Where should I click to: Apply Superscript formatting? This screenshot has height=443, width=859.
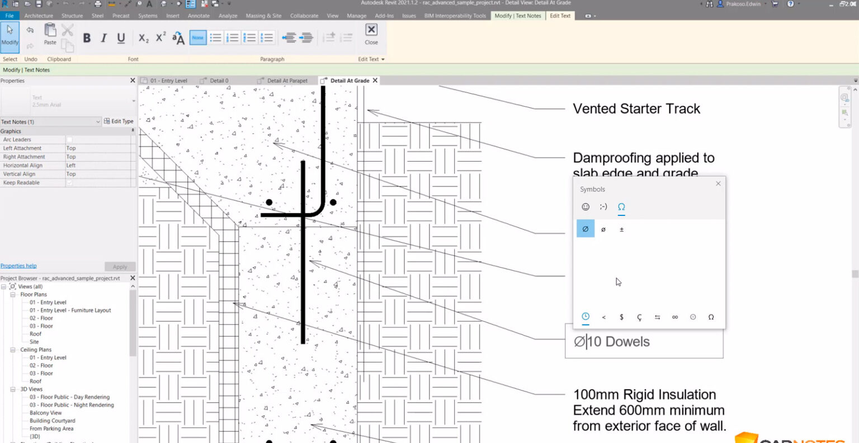coord(161,37)
